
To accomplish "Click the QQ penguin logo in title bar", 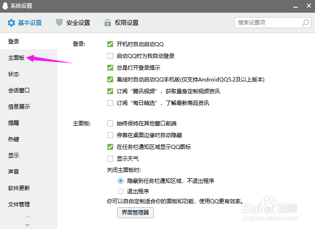I will (x=5, y=6).
